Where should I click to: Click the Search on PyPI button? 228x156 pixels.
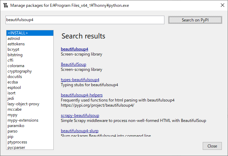point(195,20)
